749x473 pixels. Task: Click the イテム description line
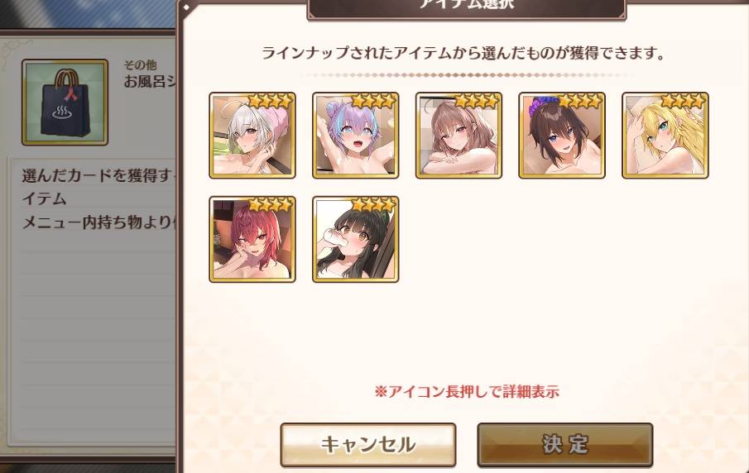pyautogui.click(x=44, y=198)
